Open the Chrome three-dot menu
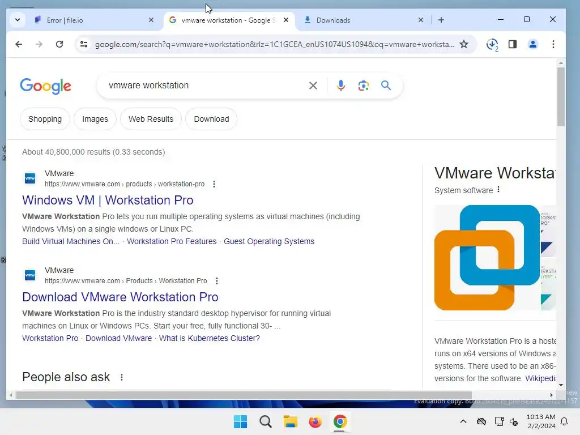The height and width of the screenshot is (435, 580). [553, 44]
